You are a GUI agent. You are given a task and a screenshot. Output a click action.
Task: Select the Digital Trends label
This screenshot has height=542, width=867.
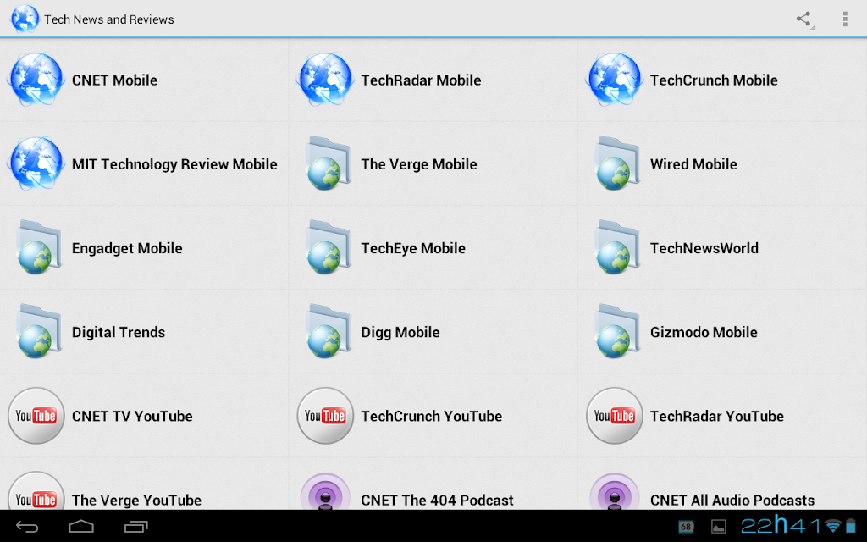point(119,332)
